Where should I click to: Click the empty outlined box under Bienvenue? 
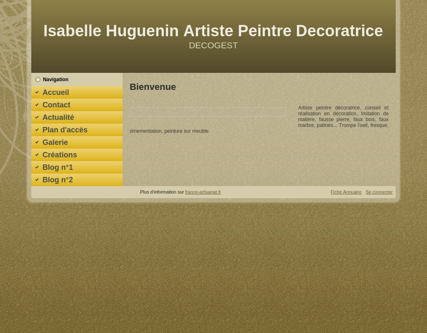208,112
